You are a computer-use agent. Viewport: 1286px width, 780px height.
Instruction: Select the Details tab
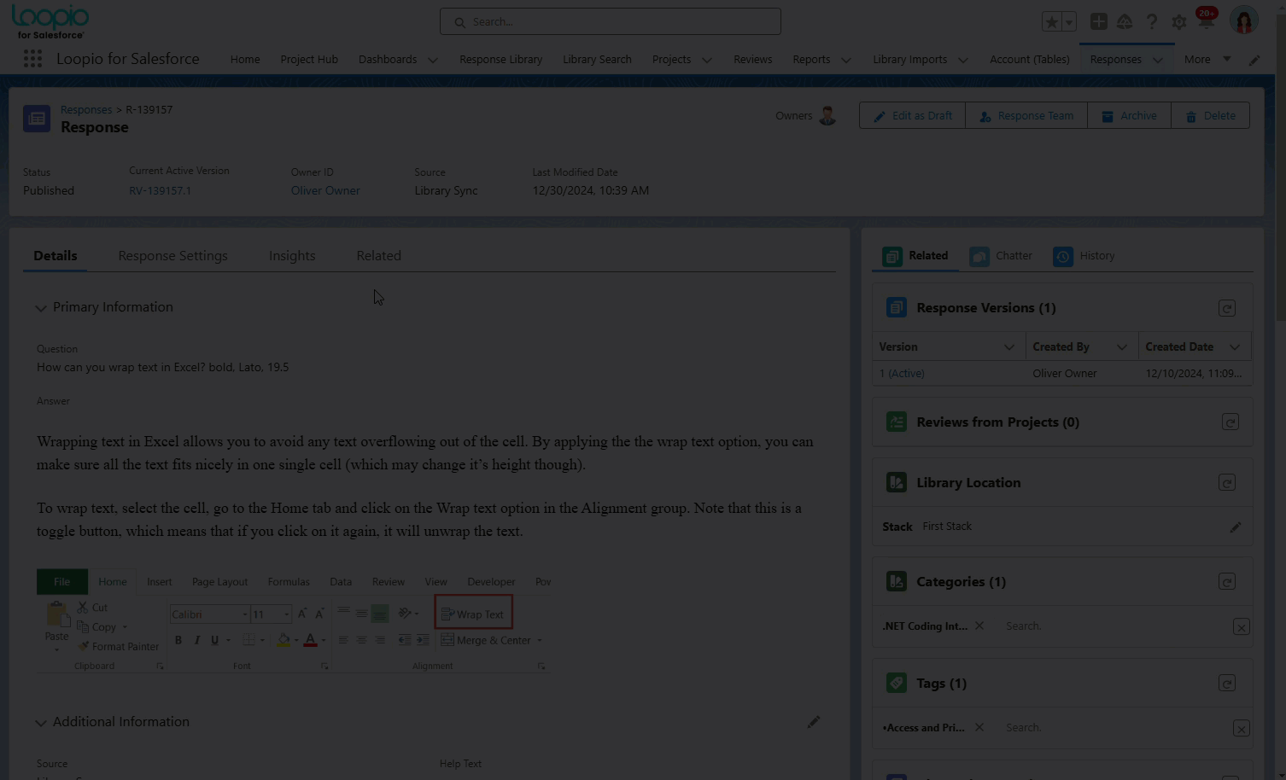tap(56, 255)
